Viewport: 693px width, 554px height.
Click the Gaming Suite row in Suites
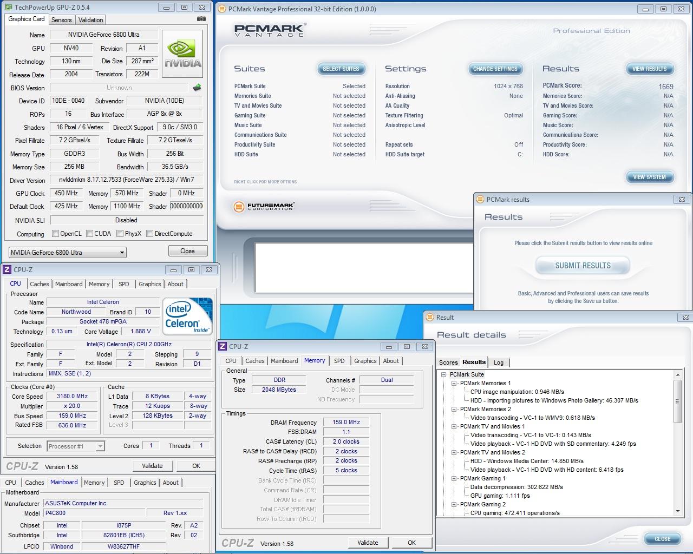pos(300,115)
